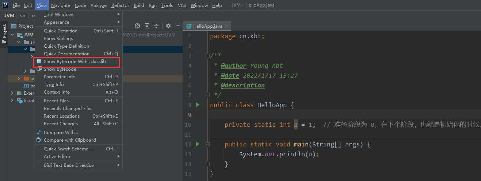Click the class name HelloApp in line 8
Viewport: 481px width, 181px height.
(272, 105)
